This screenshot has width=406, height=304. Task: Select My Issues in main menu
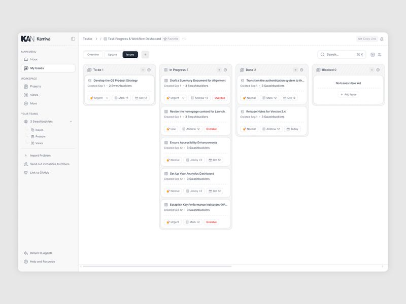point(48,68)
